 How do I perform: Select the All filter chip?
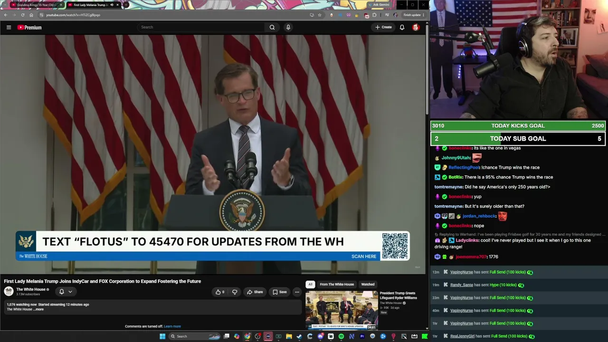click(310, 285)
